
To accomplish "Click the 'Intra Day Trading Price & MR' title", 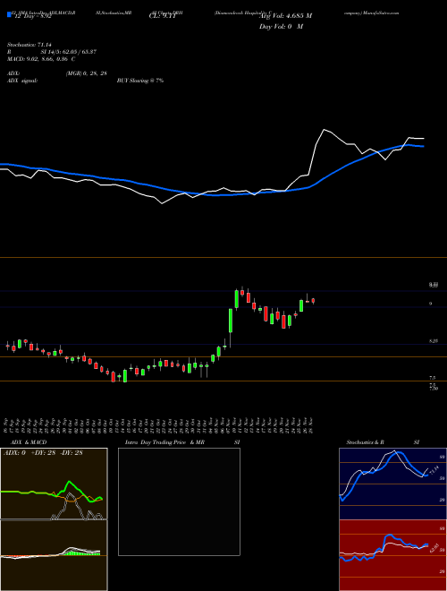I will point(164,442).
